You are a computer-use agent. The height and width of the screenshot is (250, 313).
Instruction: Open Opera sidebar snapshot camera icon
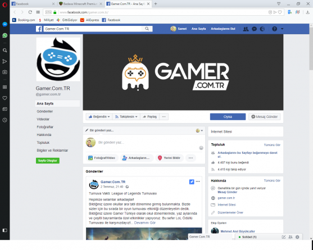[5, 72]
